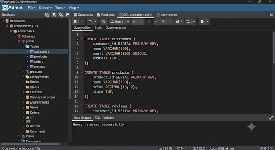Viewport: 275px width, 150px height.
Task: Collapse the ecommerce (12) node
Action: click(x=6, y=26)
